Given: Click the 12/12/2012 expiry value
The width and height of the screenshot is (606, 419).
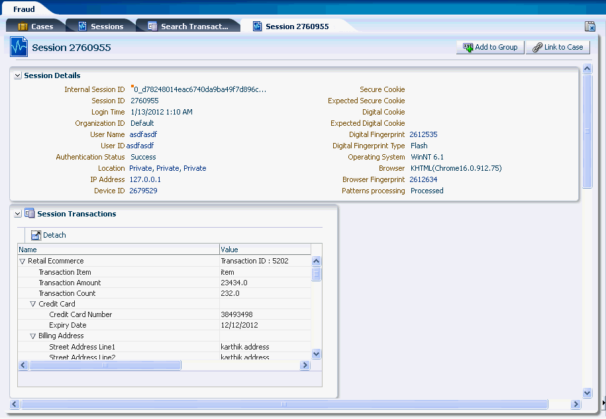Looking at the screenshot, I should click(x=239, y=325).
